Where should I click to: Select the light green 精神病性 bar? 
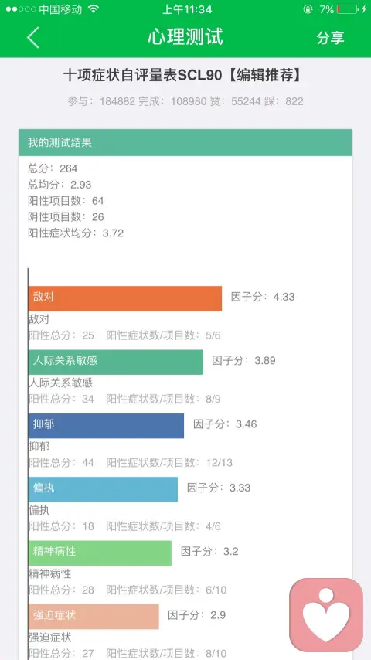(x=100, y=553)
